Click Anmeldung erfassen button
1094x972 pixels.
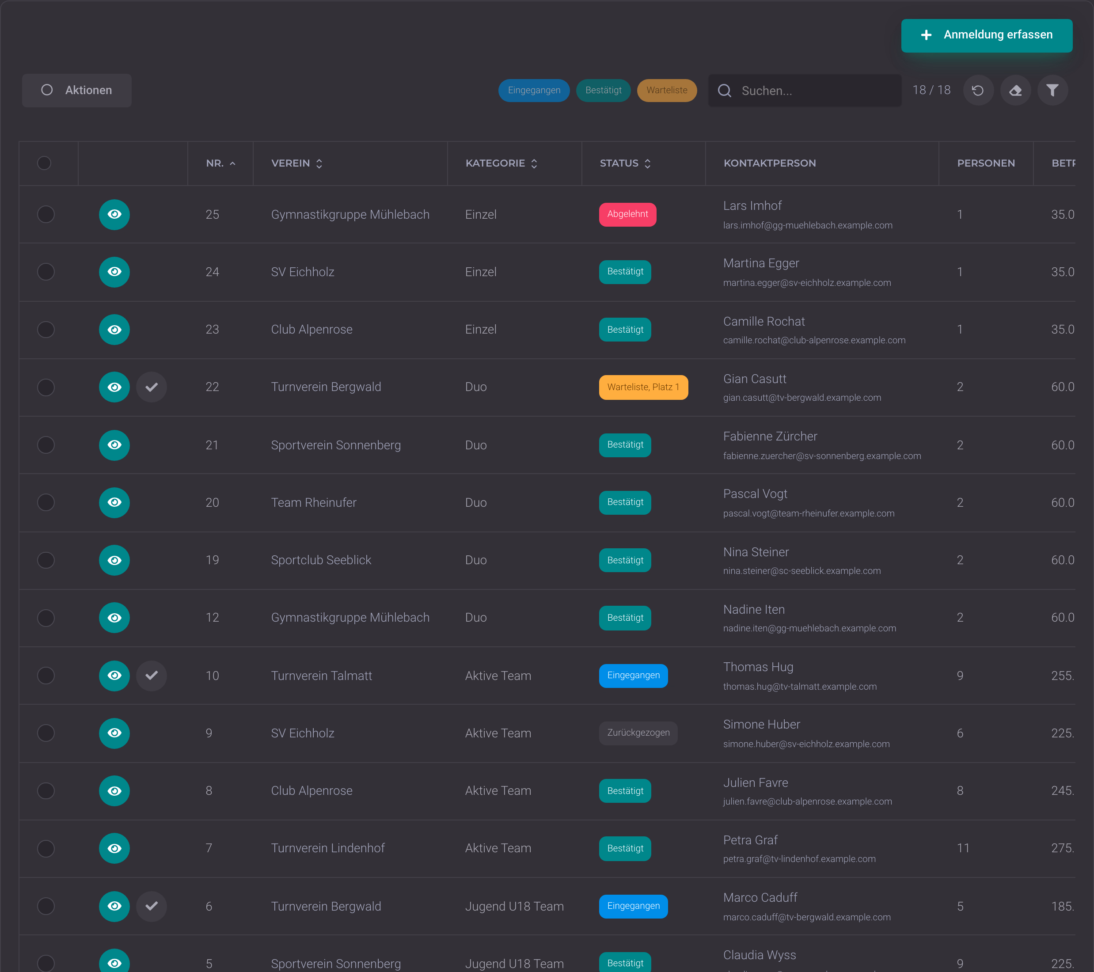click(987, 35)
